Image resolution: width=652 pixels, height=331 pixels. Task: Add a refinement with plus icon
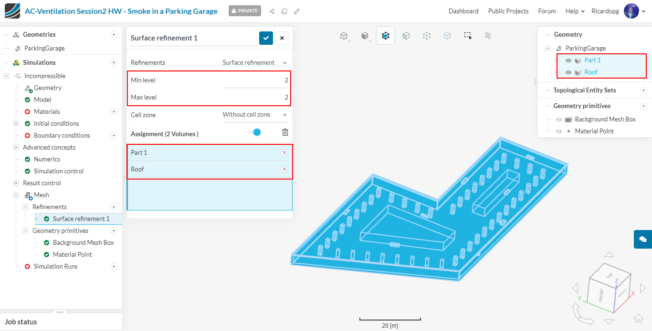(114, 207)
